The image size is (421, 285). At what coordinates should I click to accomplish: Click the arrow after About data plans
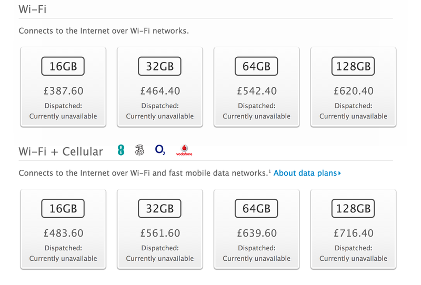[x=339, y=174]
